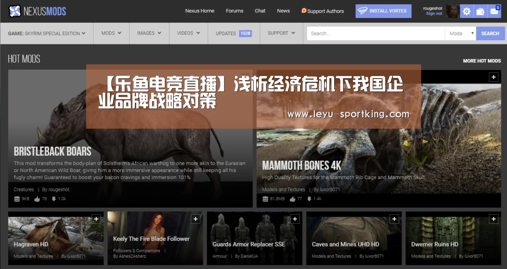Click Install Vortex button
The height and width of the screenshot is (269, 507).
coord(384,11)
